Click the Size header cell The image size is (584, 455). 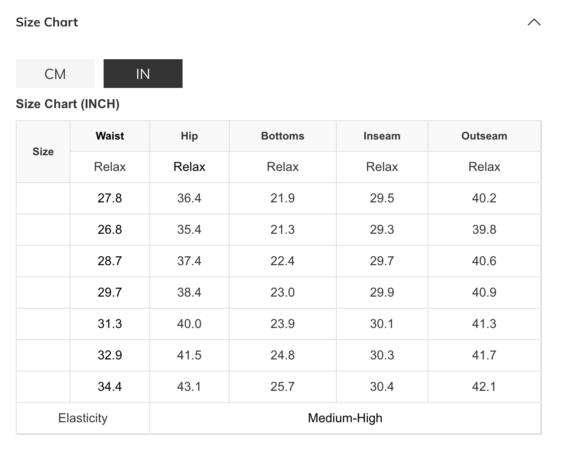(x=43, y=152)
